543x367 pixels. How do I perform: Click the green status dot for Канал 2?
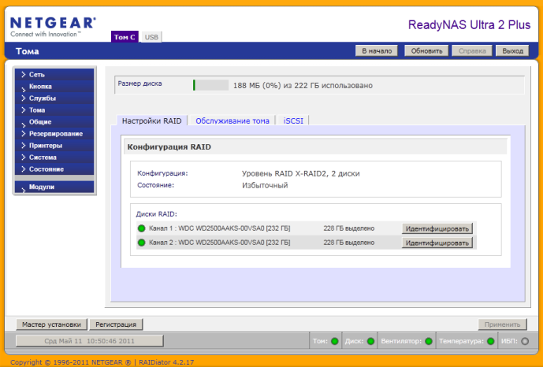click(141, 243)
